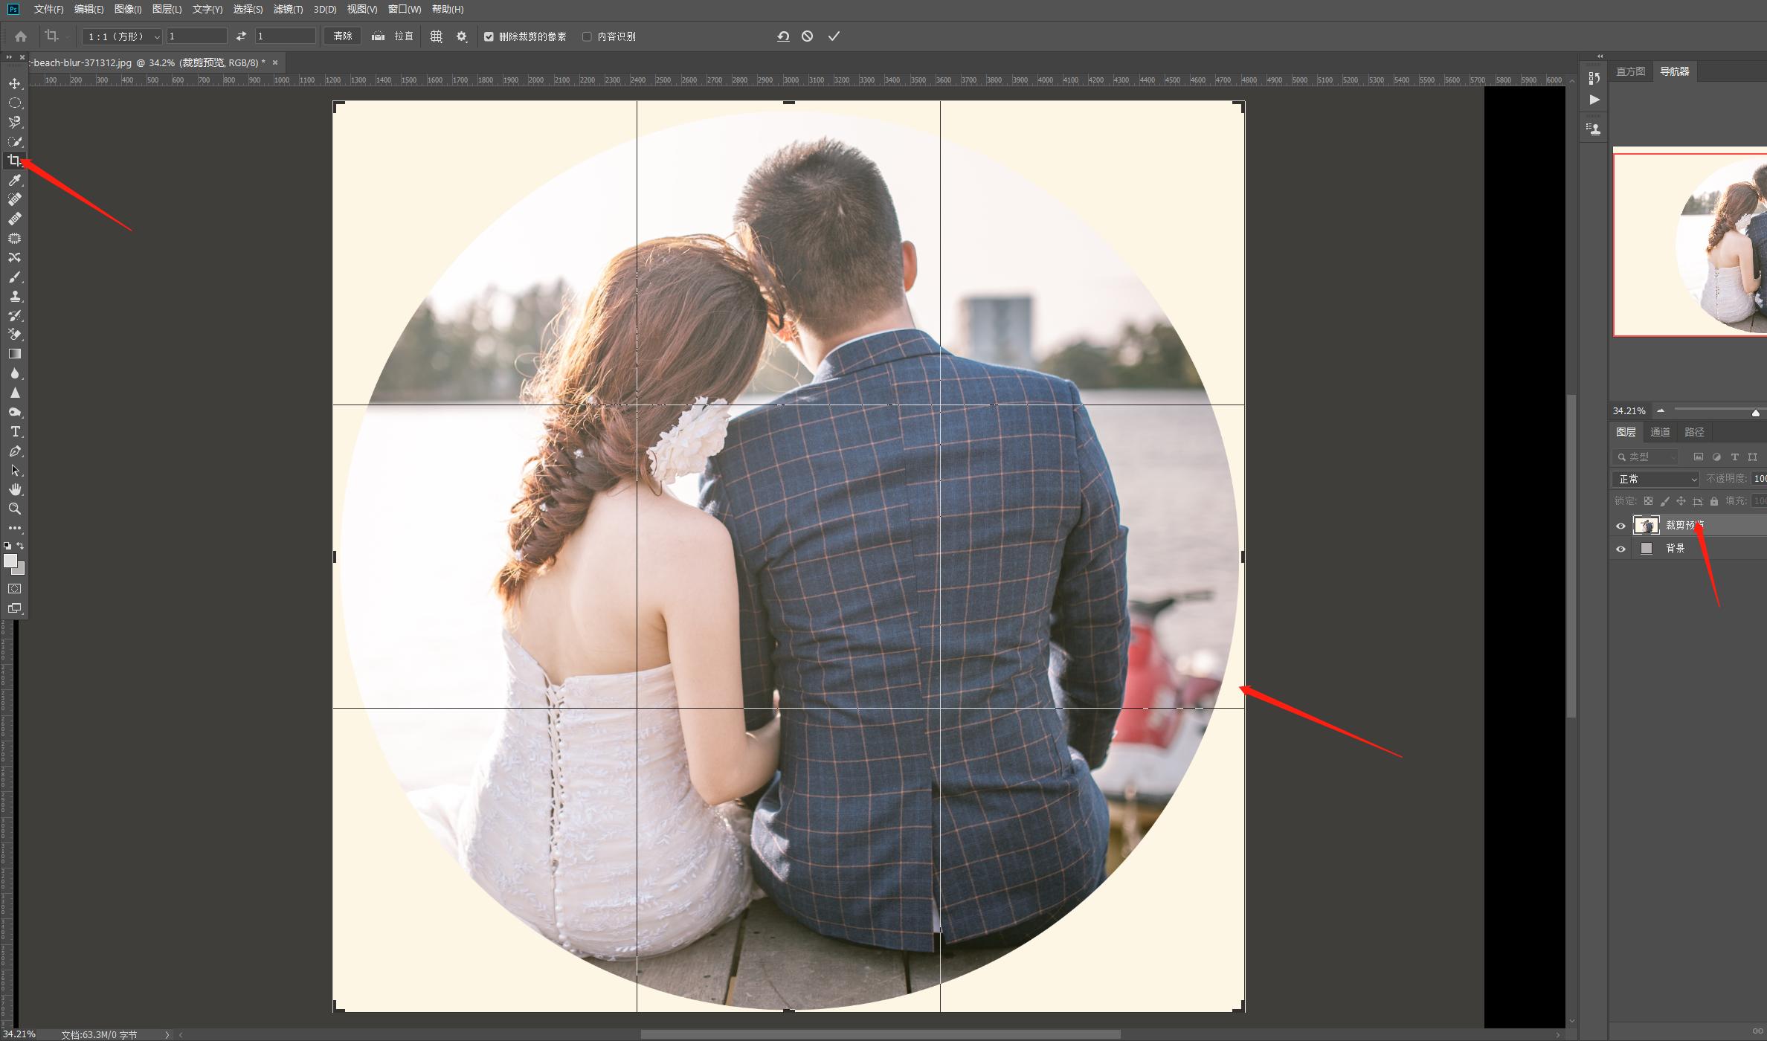The image size is (1767, 1041).
Task: Open the 正常 blend mode dropdown
Action: (1655, 479)
